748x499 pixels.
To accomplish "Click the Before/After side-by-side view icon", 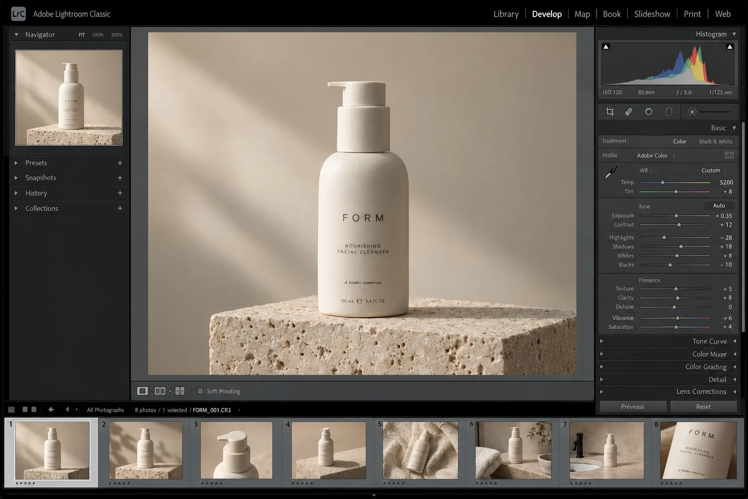I will pyautogui.click(x=160, y=391).
